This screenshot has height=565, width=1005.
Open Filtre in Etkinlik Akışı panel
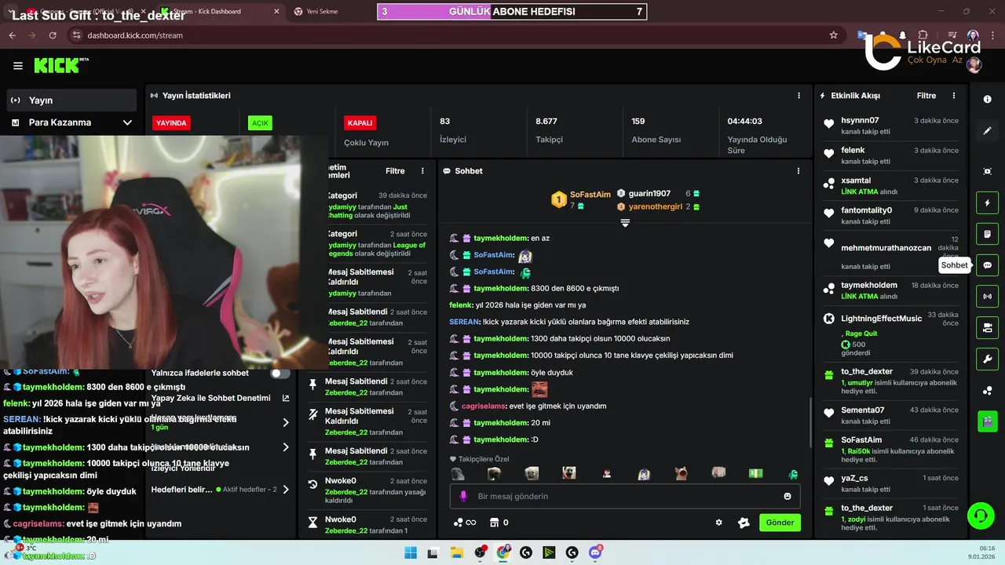click(x=926, y=96)
